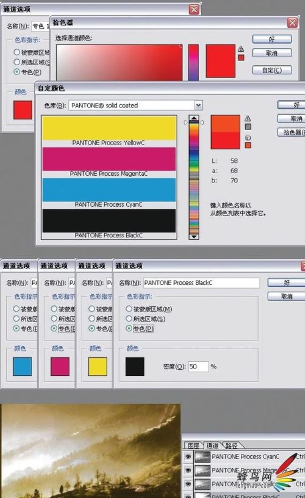Click vertical hue slider in Color Picker
The width and height of the screenshot is (305, 498).
193,62
